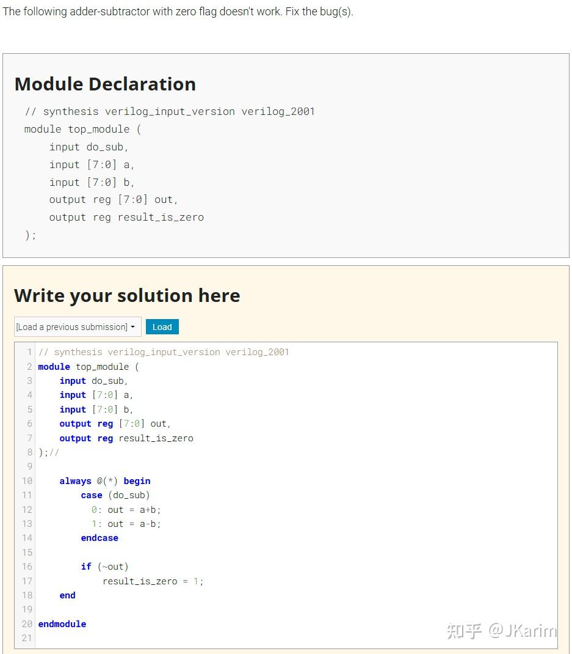Click the problem description text at top

[x=178, y=12]
